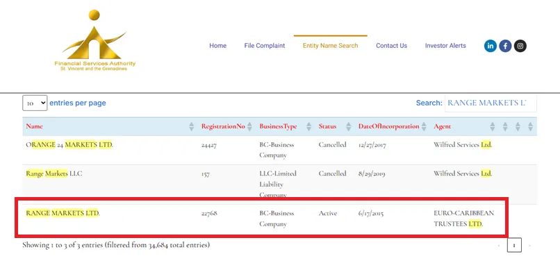Sort by Name column arrows
Viewport: 560px width, 272px height.
[x=192, y=126]
